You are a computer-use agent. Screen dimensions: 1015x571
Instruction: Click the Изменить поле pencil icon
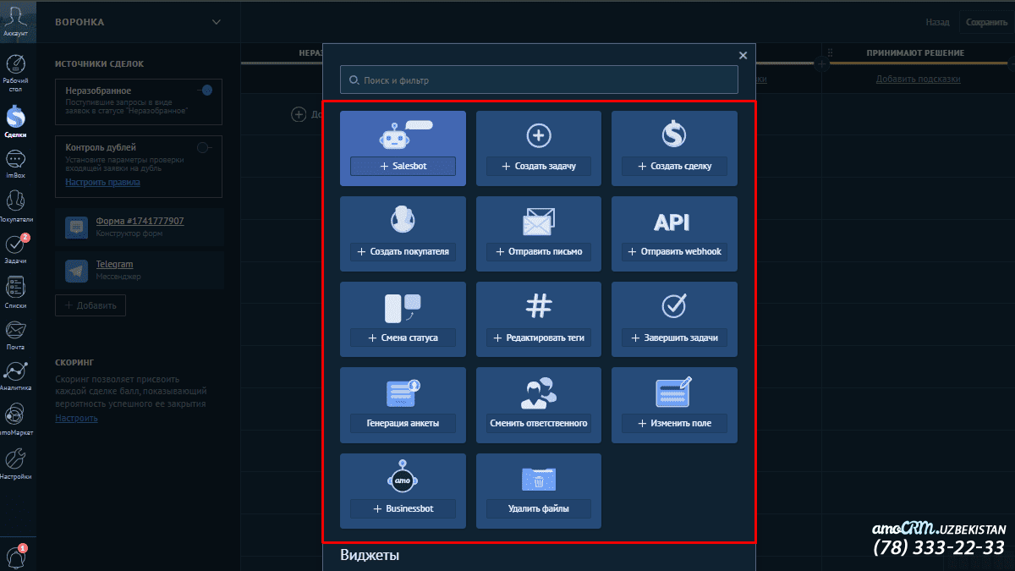674,392
